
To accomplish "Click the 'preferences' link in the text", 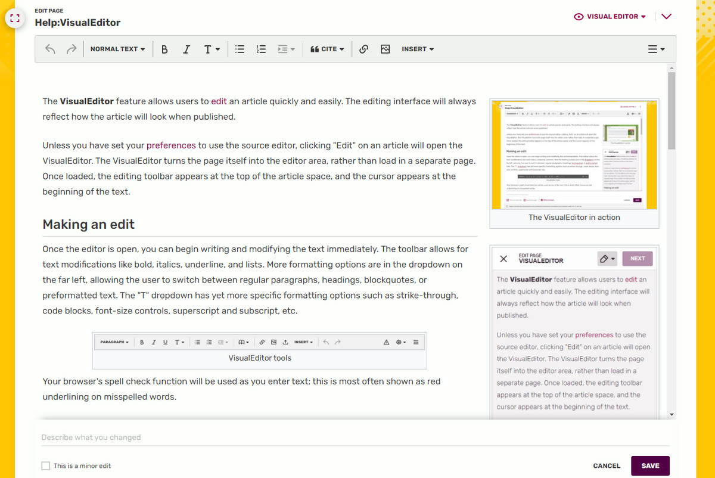I will pos(171,145).
